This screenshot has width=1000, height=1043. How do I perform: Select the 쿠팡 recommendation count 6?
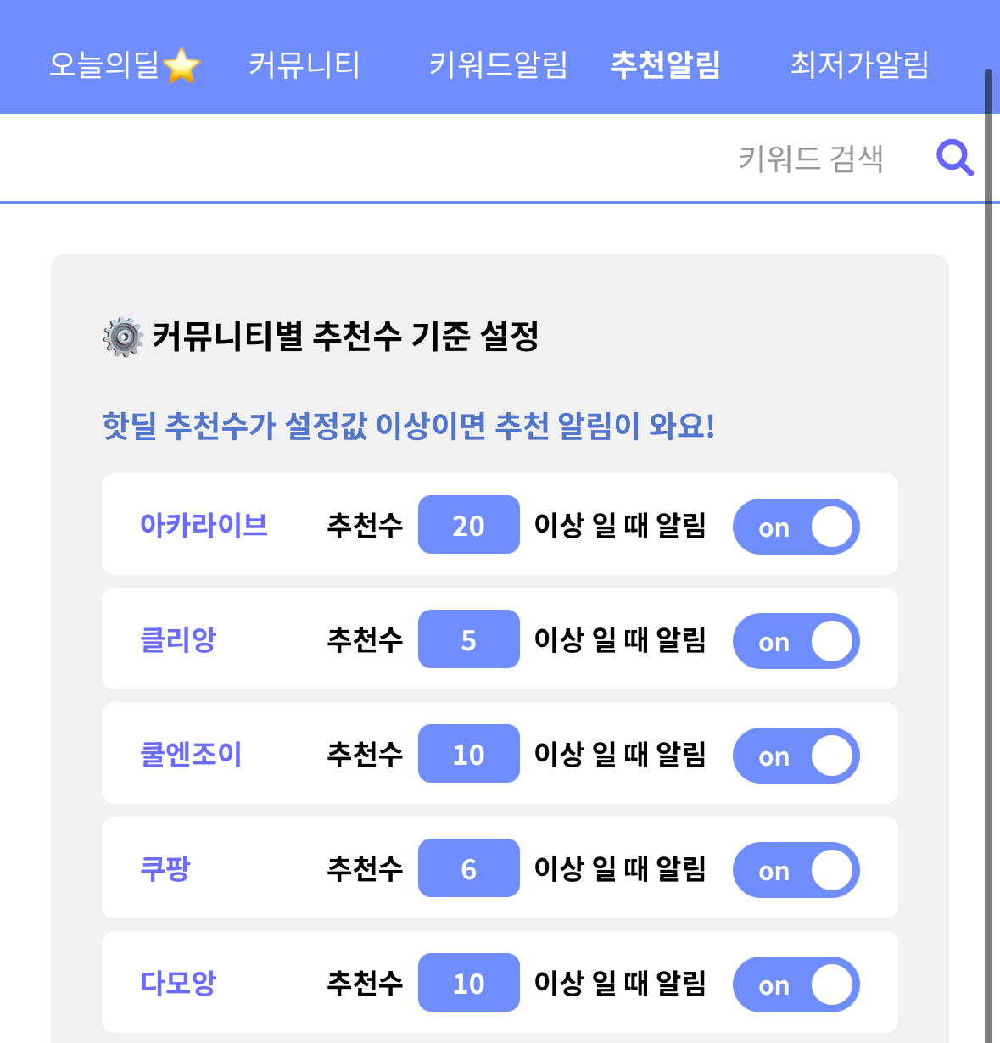tap(468, 868)
